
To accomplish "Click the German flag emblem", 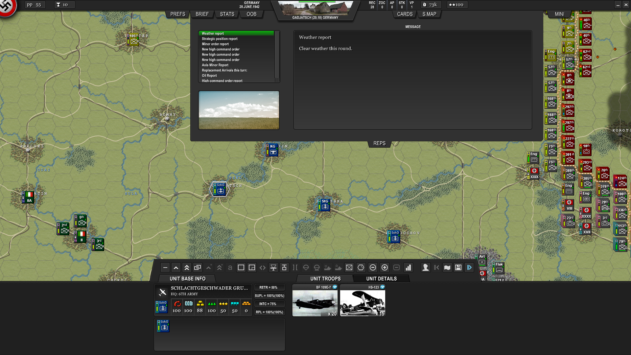I will 7,7.
